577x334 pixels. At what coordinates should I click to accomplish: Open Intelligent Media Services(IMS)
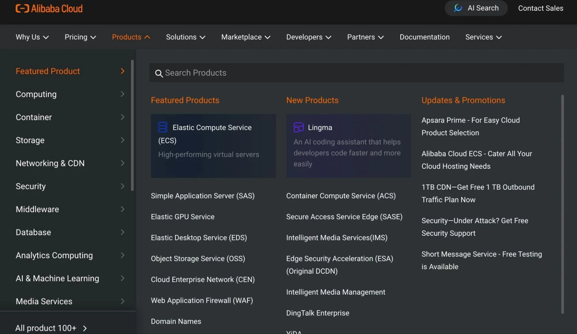click(337, 238)
